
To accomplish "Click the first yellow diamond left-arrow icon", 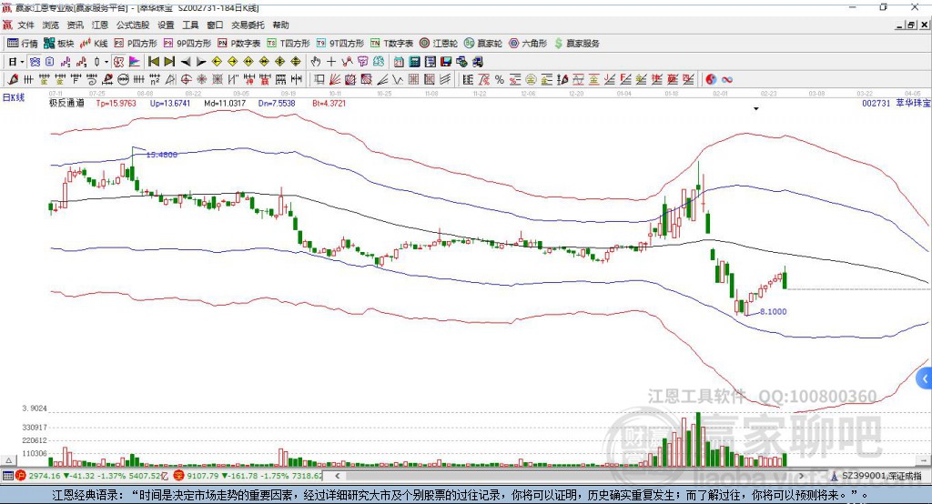I will coord(217,62).
